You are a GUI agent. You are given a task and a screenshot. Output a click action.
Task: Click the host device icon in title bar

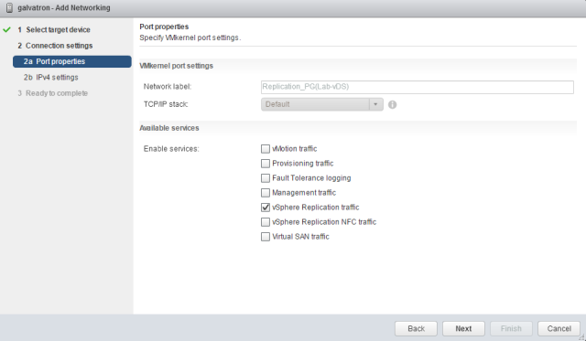coord(9,7)
